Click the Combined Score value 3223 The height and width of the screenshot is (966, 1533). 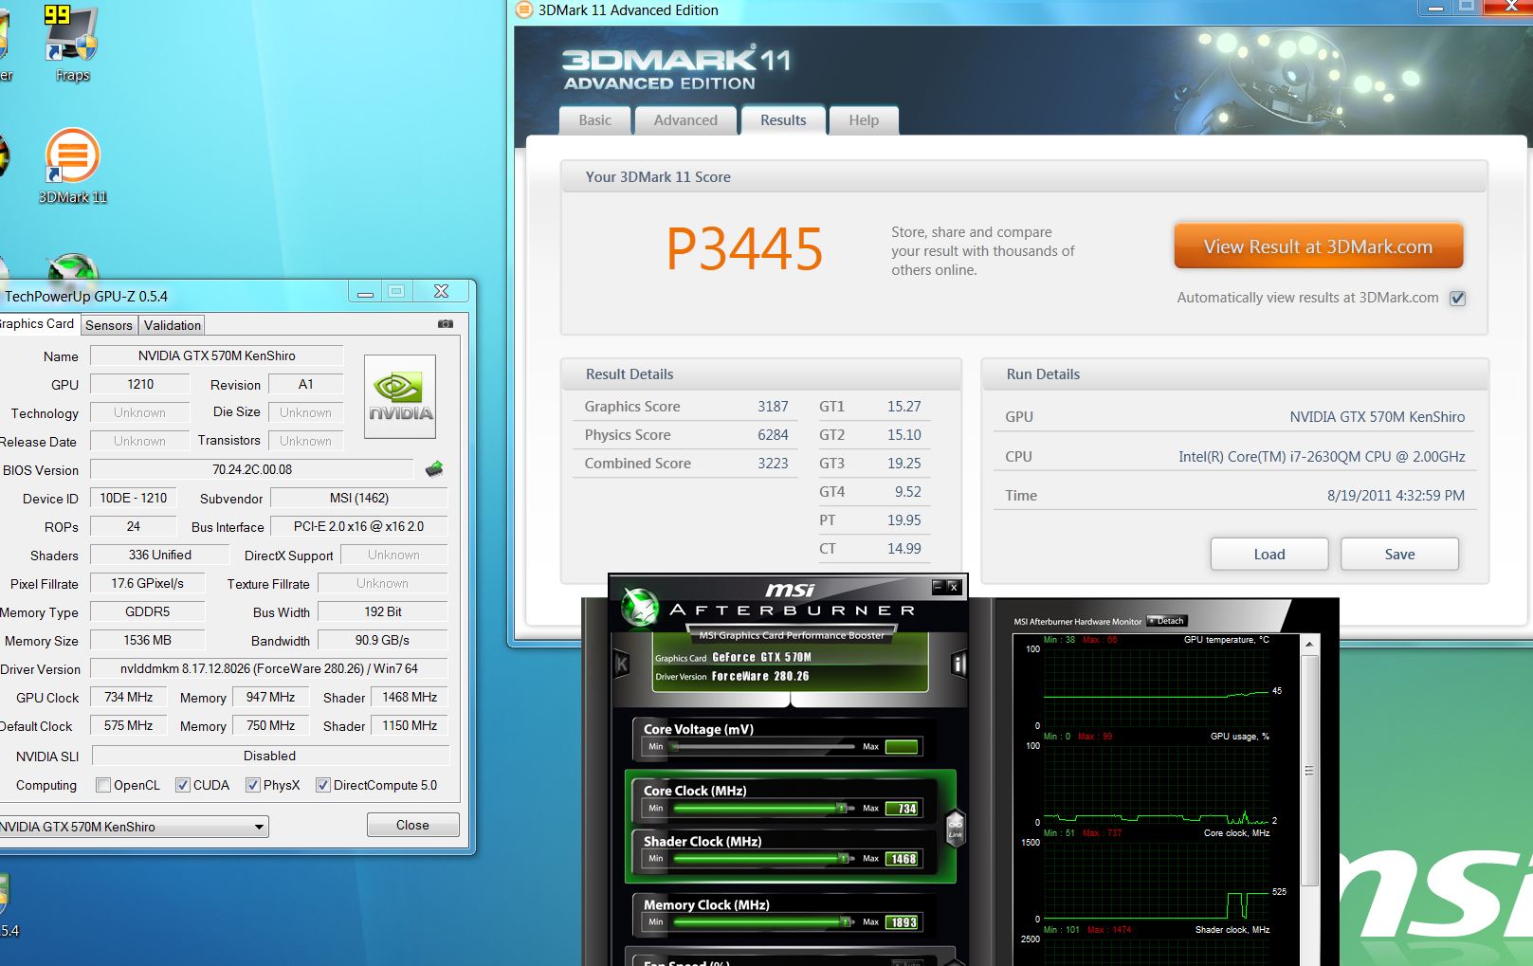[773, 464]
